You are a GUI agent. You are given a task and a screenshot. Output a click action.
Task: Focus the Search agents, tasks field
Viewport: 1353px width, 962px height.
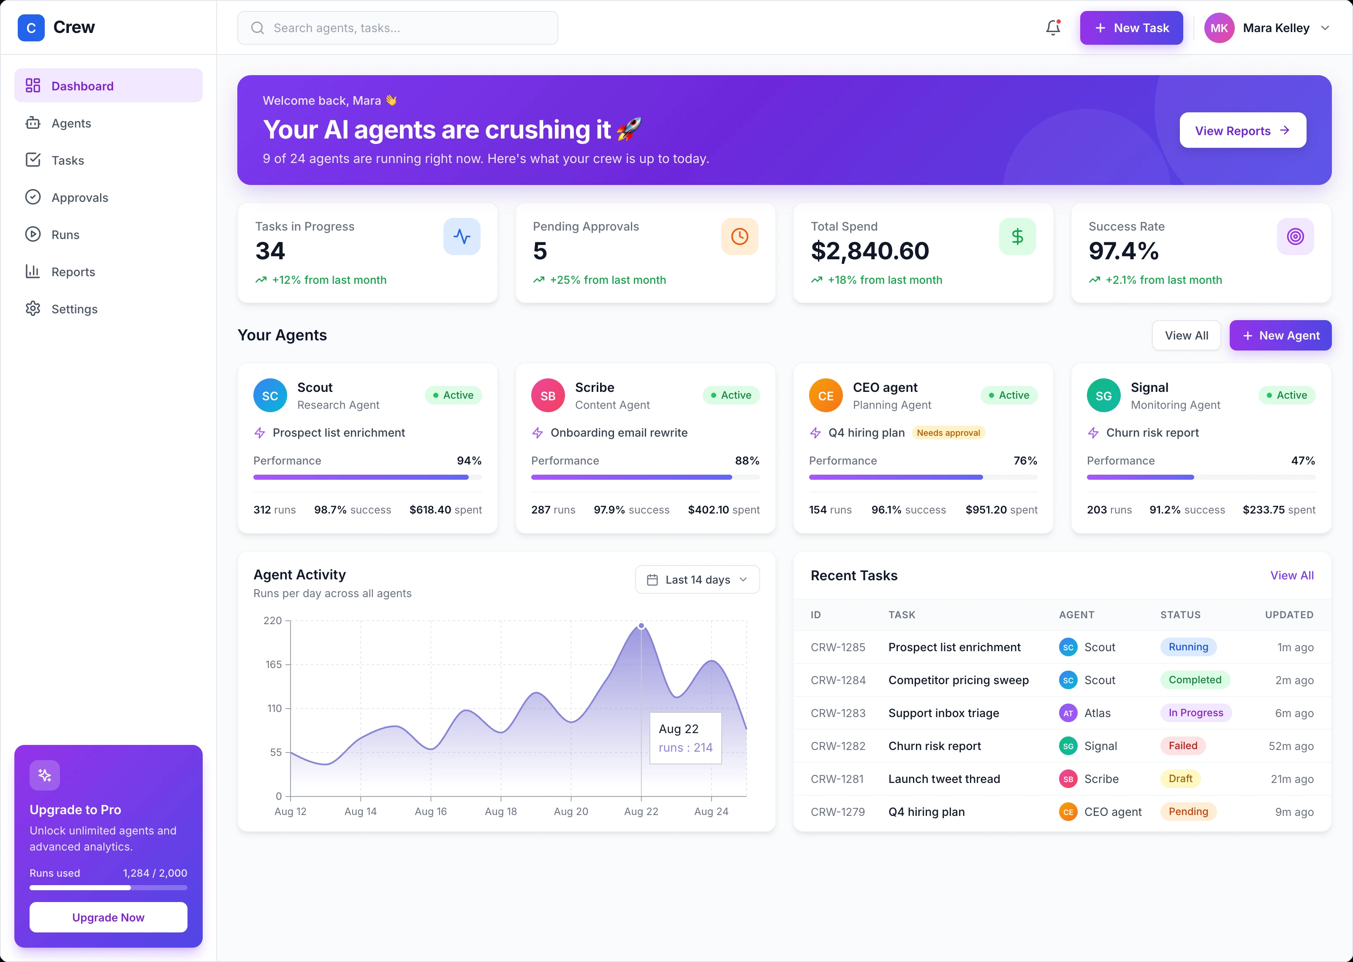(397, 28)
